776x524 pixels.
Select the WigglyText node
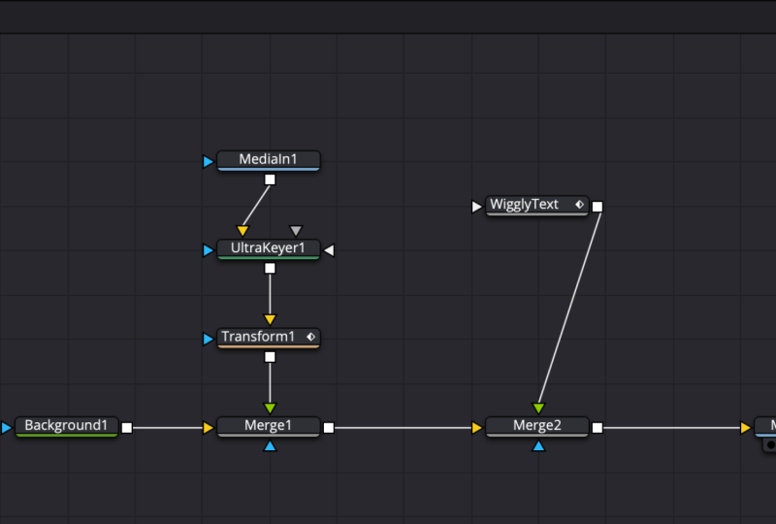[x=537, y=206]
